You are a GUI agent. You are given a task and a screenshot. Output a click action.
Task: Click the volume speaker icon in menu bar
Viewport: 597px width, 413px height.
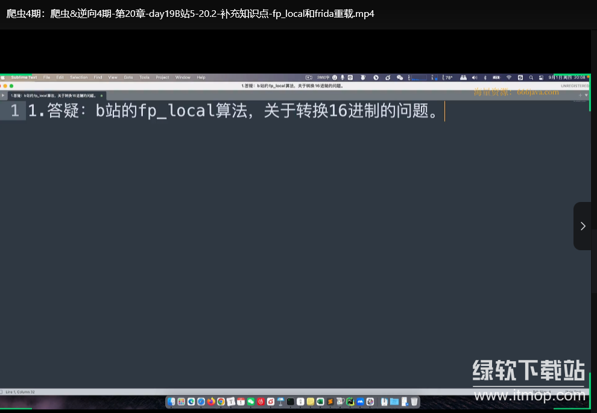474,77
